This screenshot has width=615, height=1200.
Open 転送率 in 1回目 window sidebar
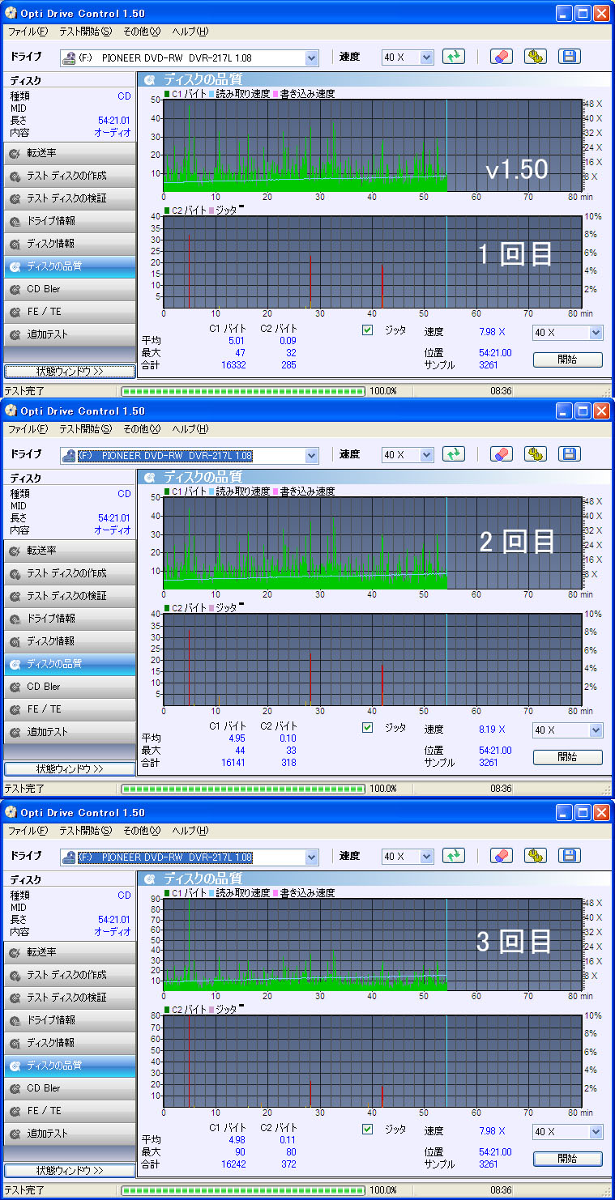tap(70, 153)
